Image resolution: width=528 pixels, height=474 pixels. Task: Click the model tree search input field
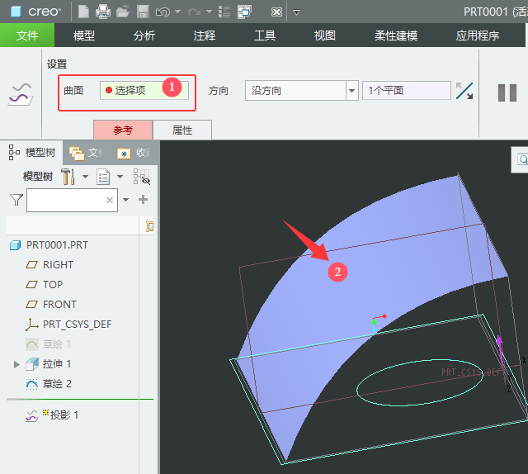click(72, 201)
